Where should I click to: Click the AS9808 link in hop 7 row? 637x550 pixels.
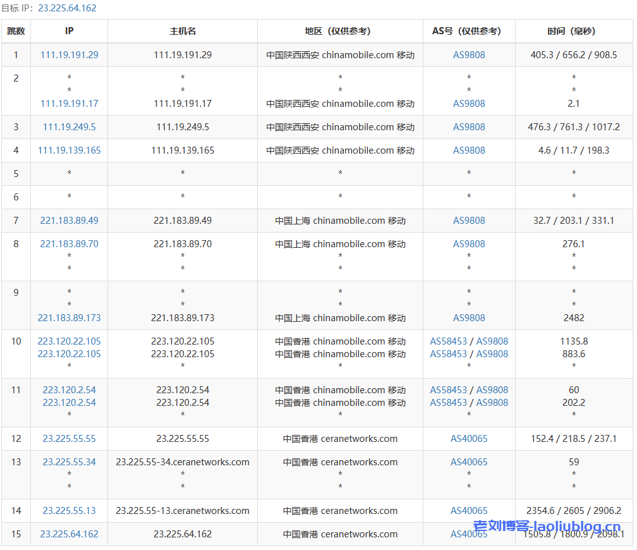pyautogui.click(x=469, y=221)
